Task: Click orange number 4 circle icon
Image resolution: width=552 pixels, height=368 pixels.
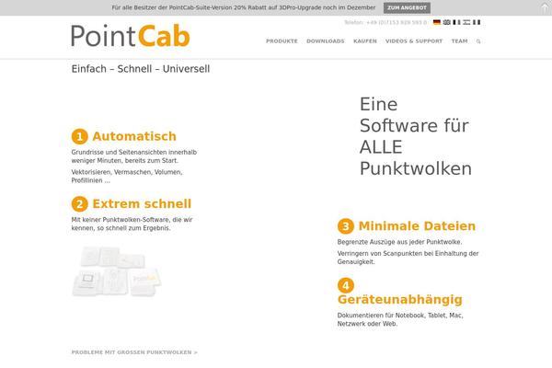Action: click(346, 285)
